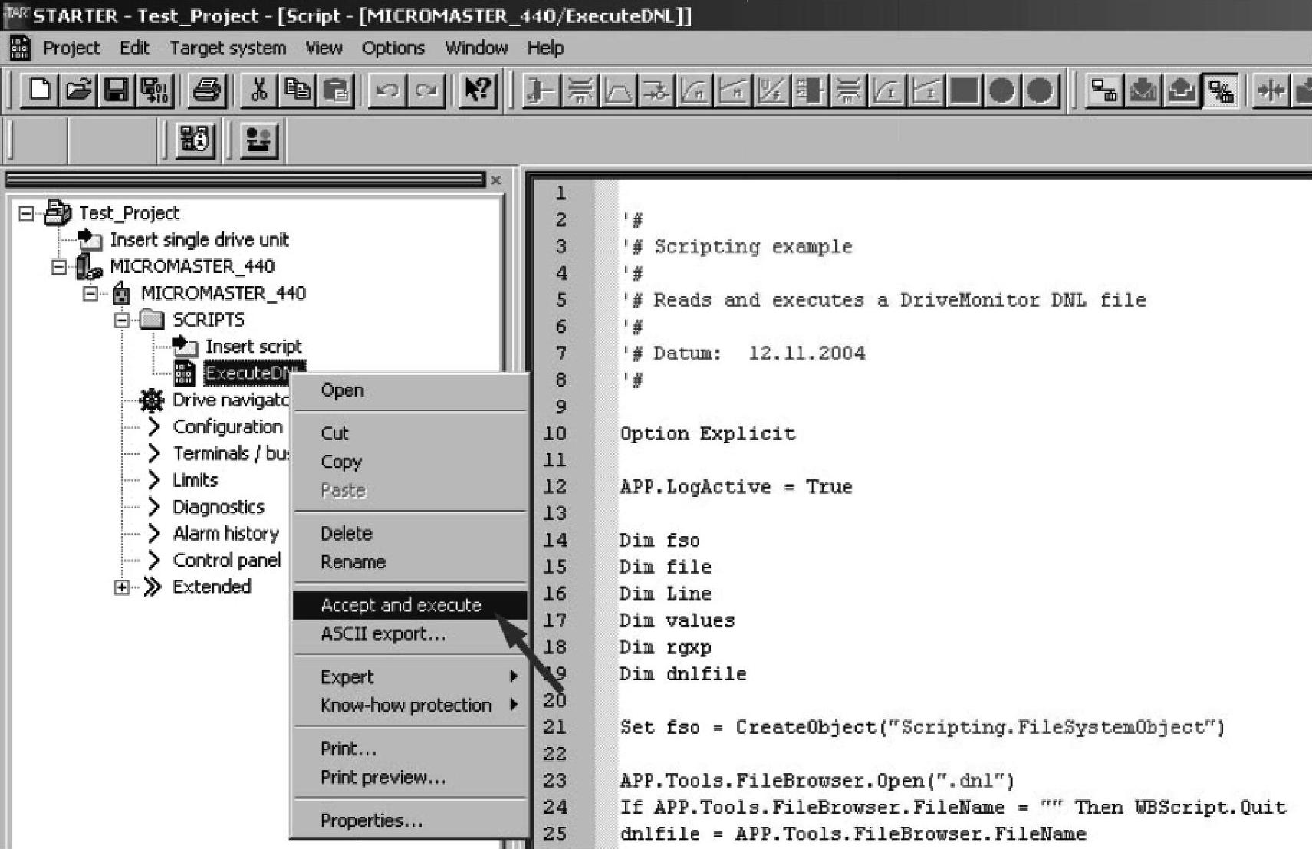1312x849 pixels.
Task: Click the curve with I toolbar icon
Action: coord(887,91)
